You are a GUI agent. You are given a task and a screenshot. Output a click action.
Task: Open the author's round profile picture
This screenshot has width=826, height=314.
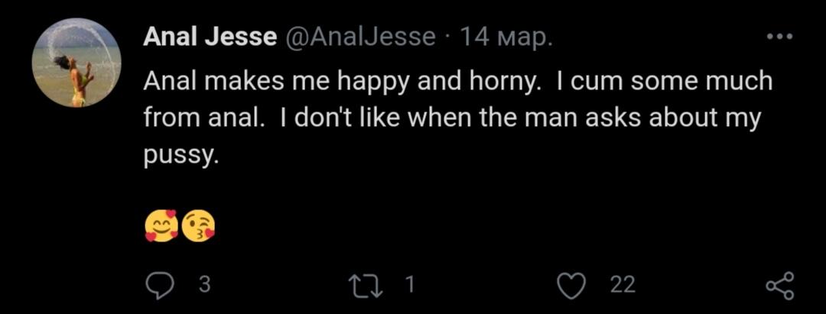[76, 63]
